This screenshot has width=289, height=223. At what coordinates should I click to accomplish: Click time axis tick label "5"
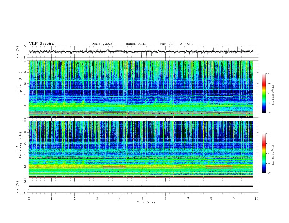[x=143, y=199]
